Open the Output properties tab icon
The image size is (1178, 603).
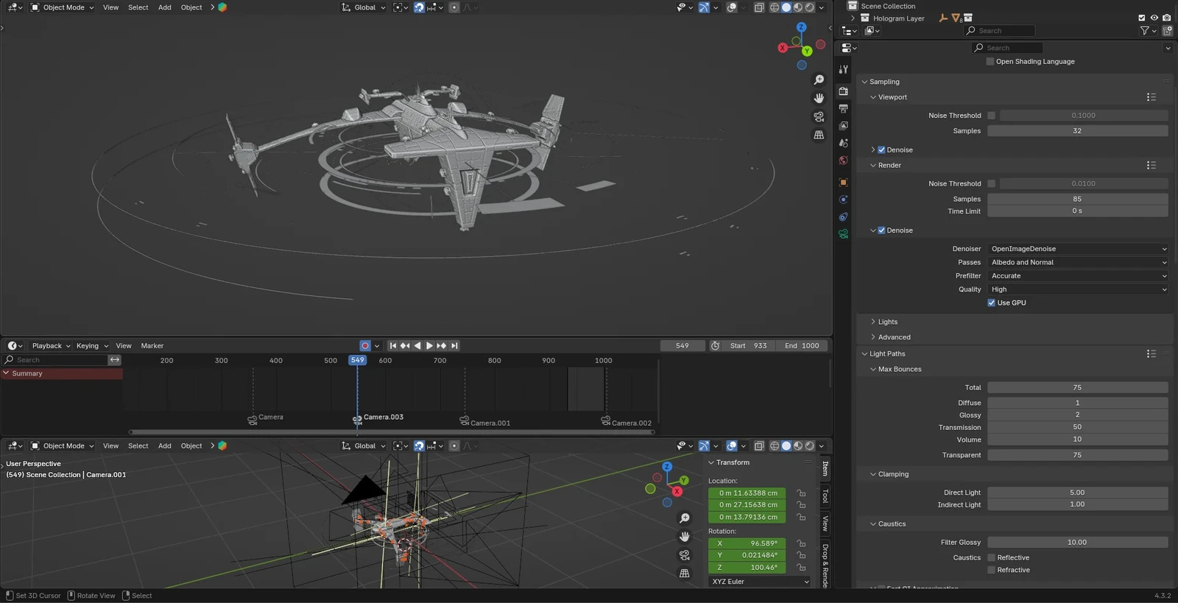[x=844, y=108]
